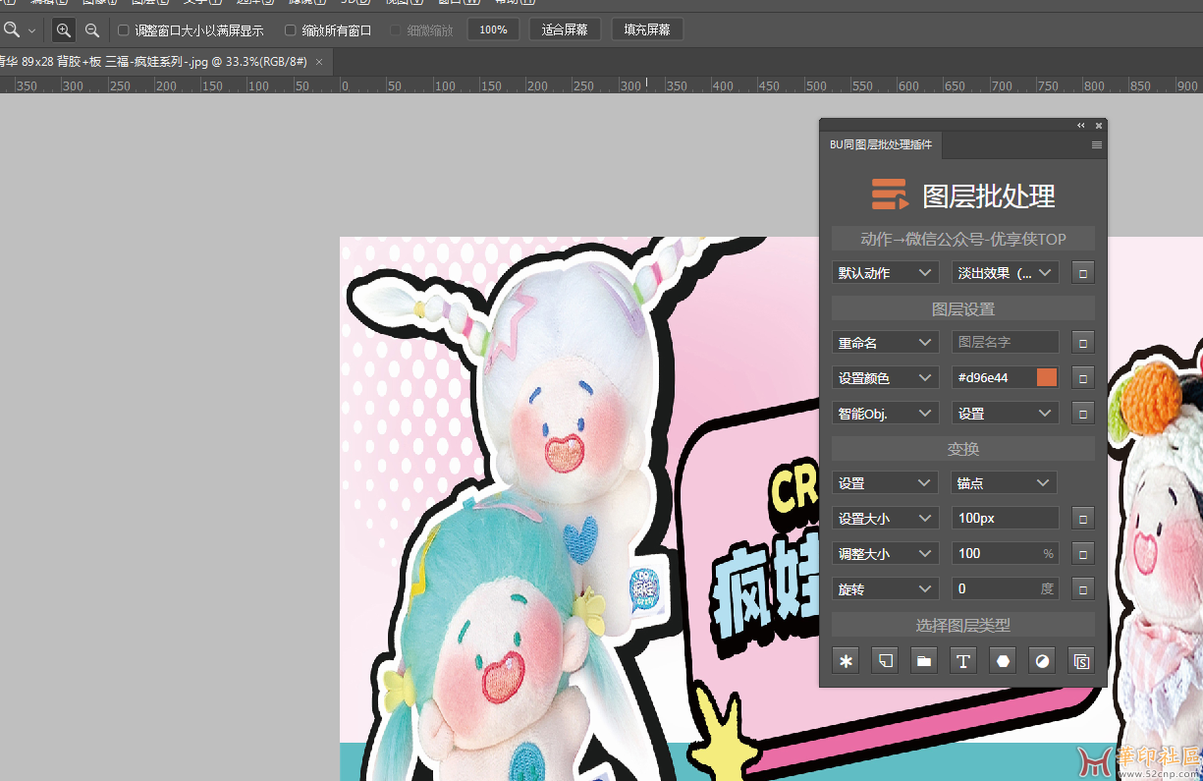Click the 选择图层类型 section heading

963,625
